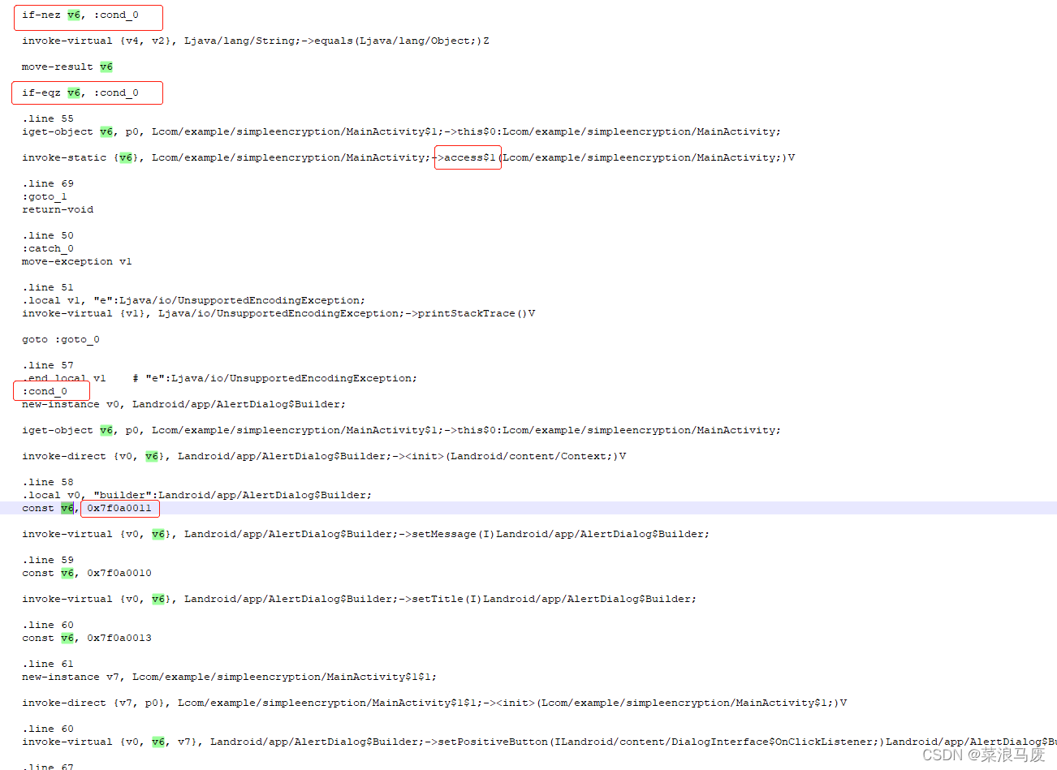Click the "if-nez v6, :cond_0" line

point(80,15)
